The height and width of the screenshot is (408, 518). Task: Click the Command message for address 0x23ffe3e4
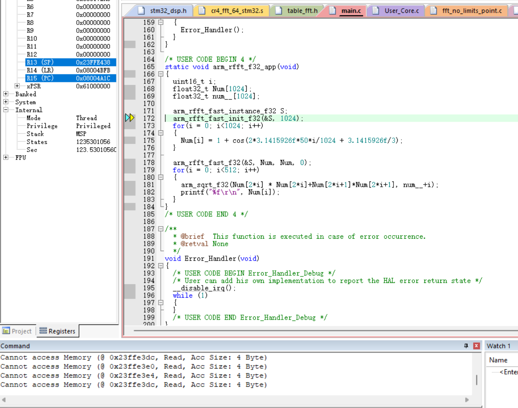134,375
